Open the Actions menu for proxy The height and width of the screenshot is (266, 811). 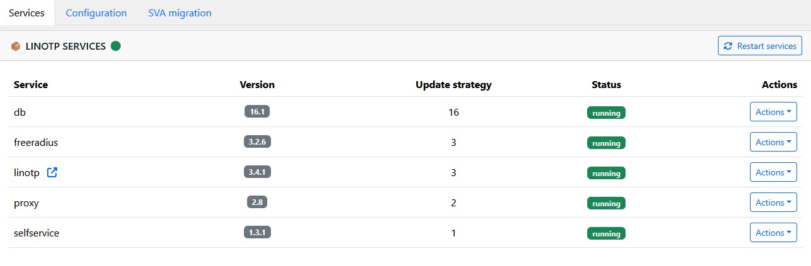[x=773, y=202]
